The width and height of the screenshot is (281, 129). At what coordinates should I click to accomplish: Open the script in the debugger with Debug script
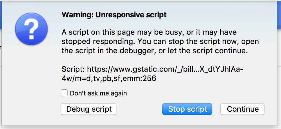pyautogui.click(x=89, y=109)
